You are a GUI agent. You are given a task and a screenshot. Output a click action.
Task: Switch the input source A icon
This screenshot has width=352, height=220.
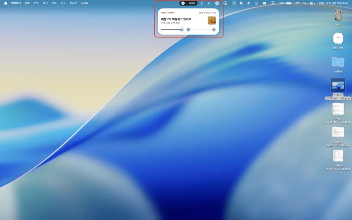[273, 3]
